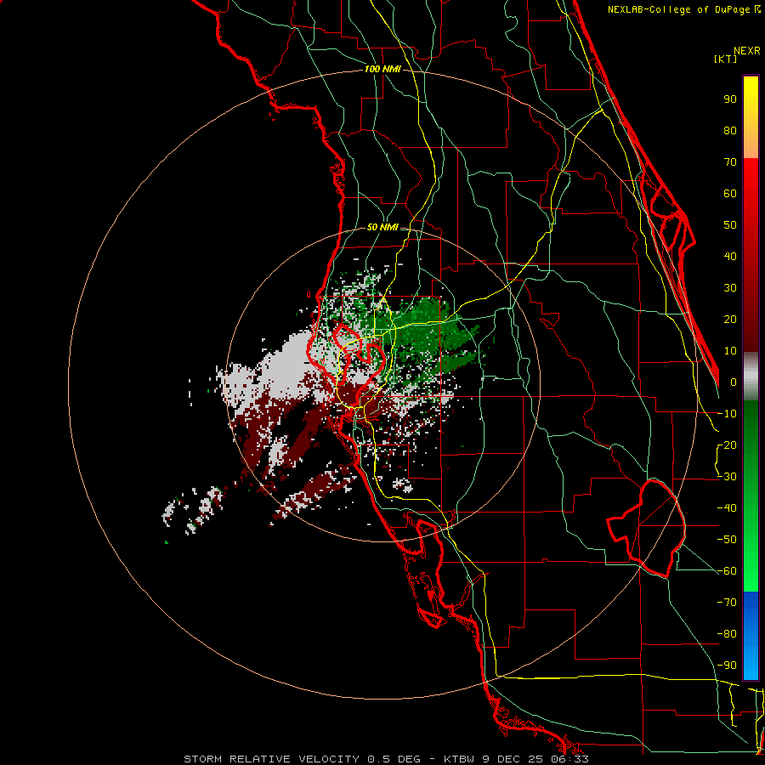Screen dimensions: 765x765
Task: Click the [KT] units label
Action: (726, 59)
